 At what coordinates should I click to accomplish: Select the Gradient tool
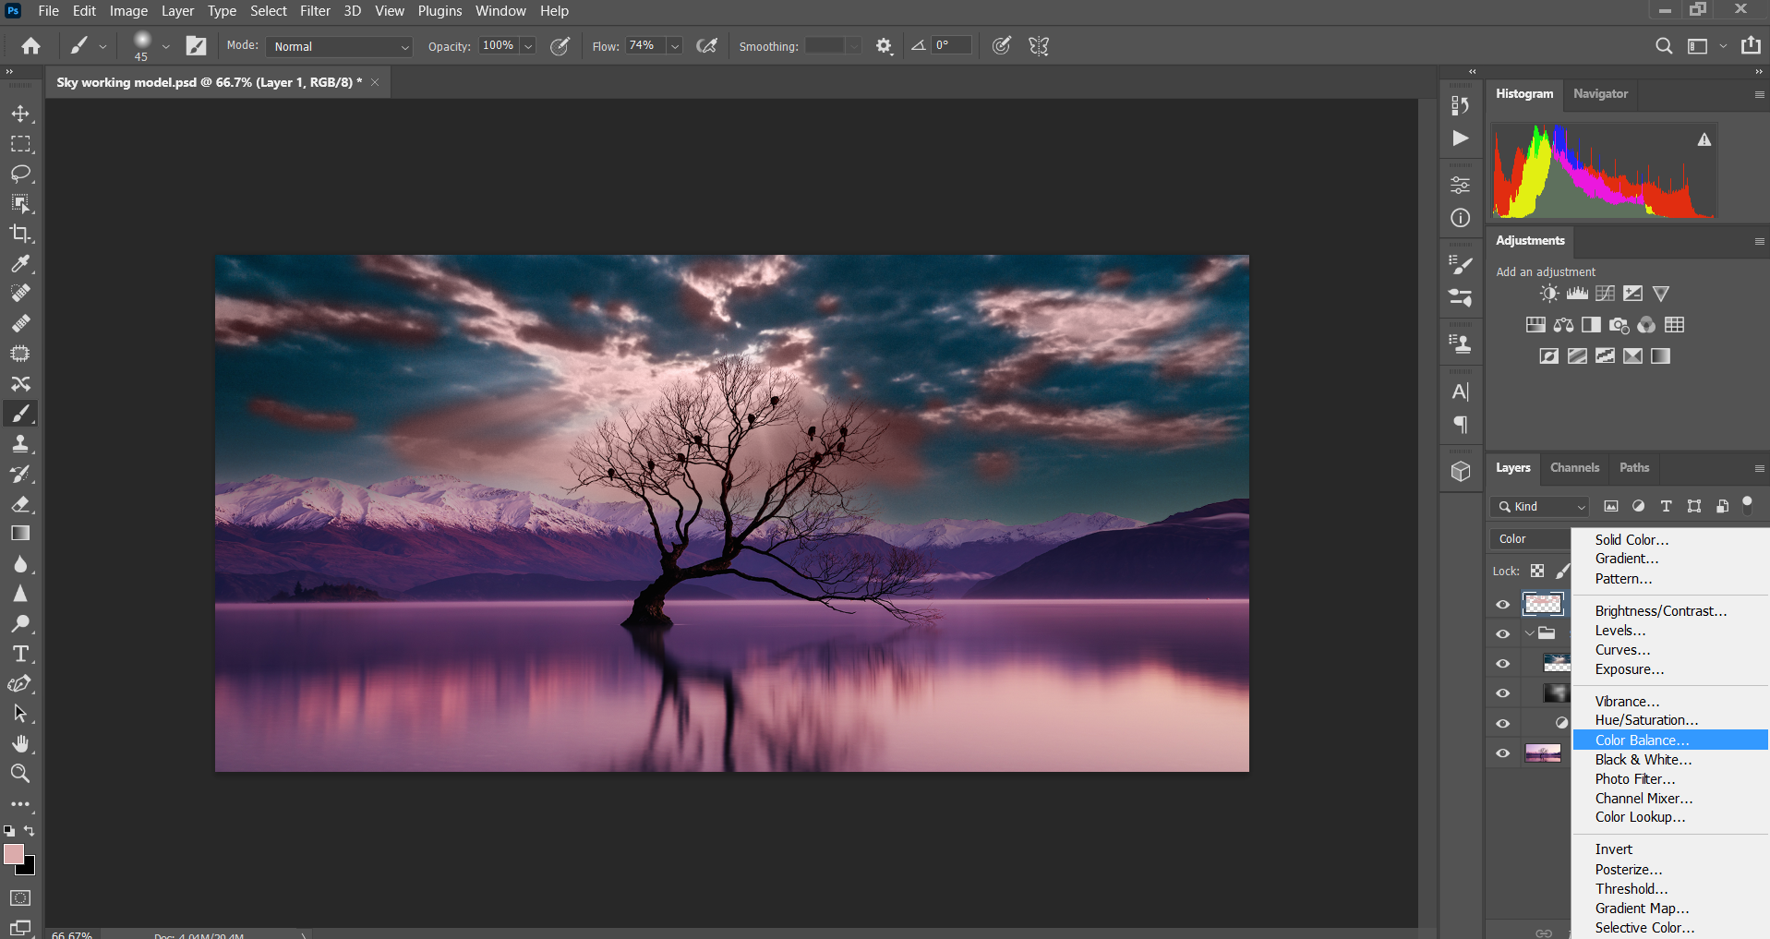coord(20,533)
